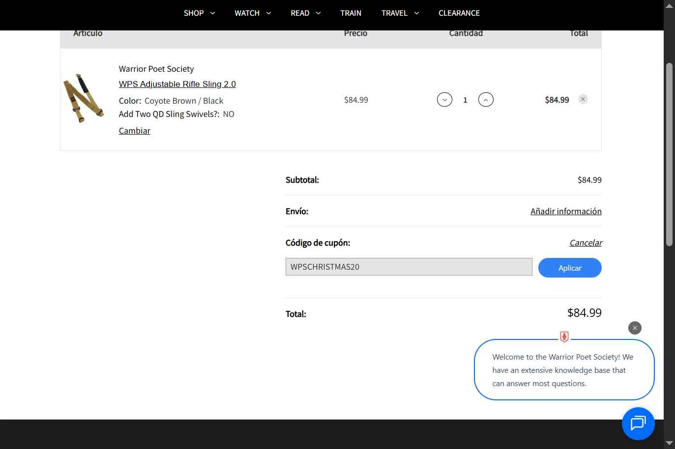This screenshot has width=675, height=449.
Task: Click the quantity value 1
Action: coord(465,100)
